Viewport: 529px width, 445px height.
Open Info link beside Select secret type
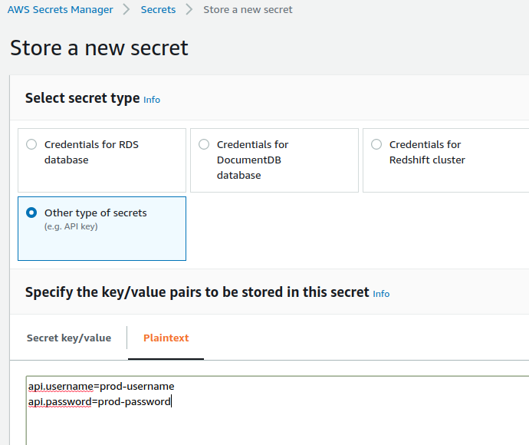click(152, 100)
